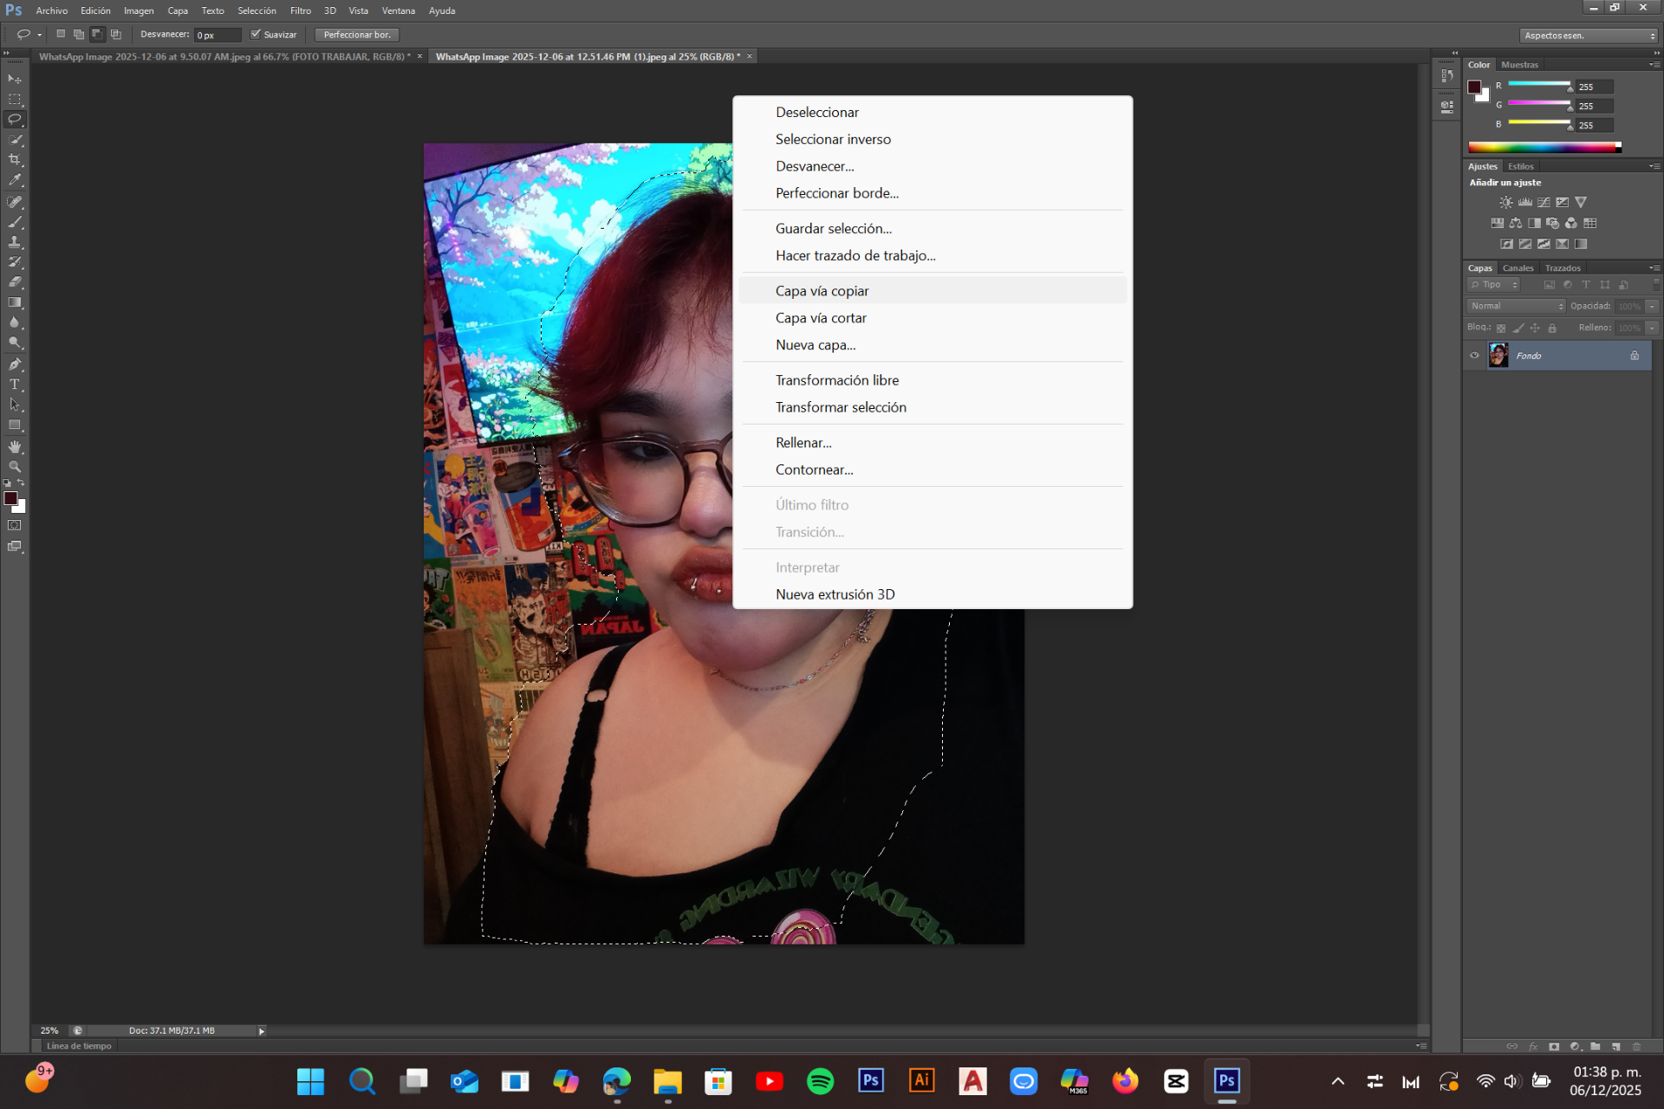
Task: Open the Normal blend mode dropdown
Action: (x=1517, y=306)
